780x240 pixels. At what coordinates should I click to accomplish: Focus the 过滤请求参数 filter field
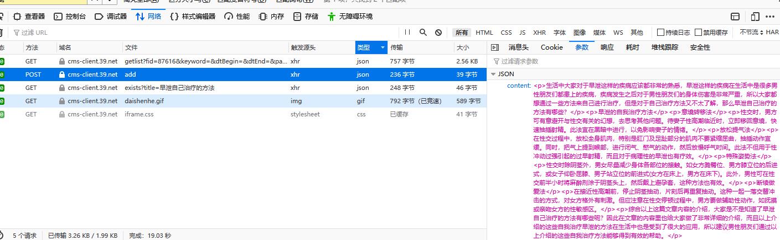633,61
